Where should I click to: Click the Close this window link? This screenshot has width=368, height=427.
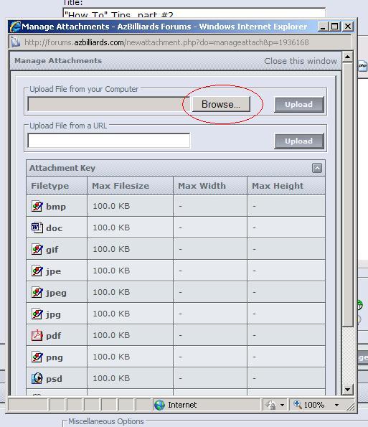pos(301,61)
